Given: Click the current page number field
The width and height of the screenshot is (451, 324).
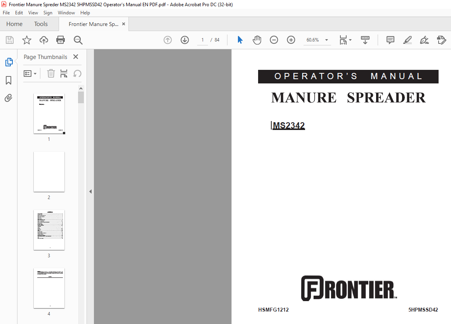Looking at the screenshot, I should coord(203,40).
